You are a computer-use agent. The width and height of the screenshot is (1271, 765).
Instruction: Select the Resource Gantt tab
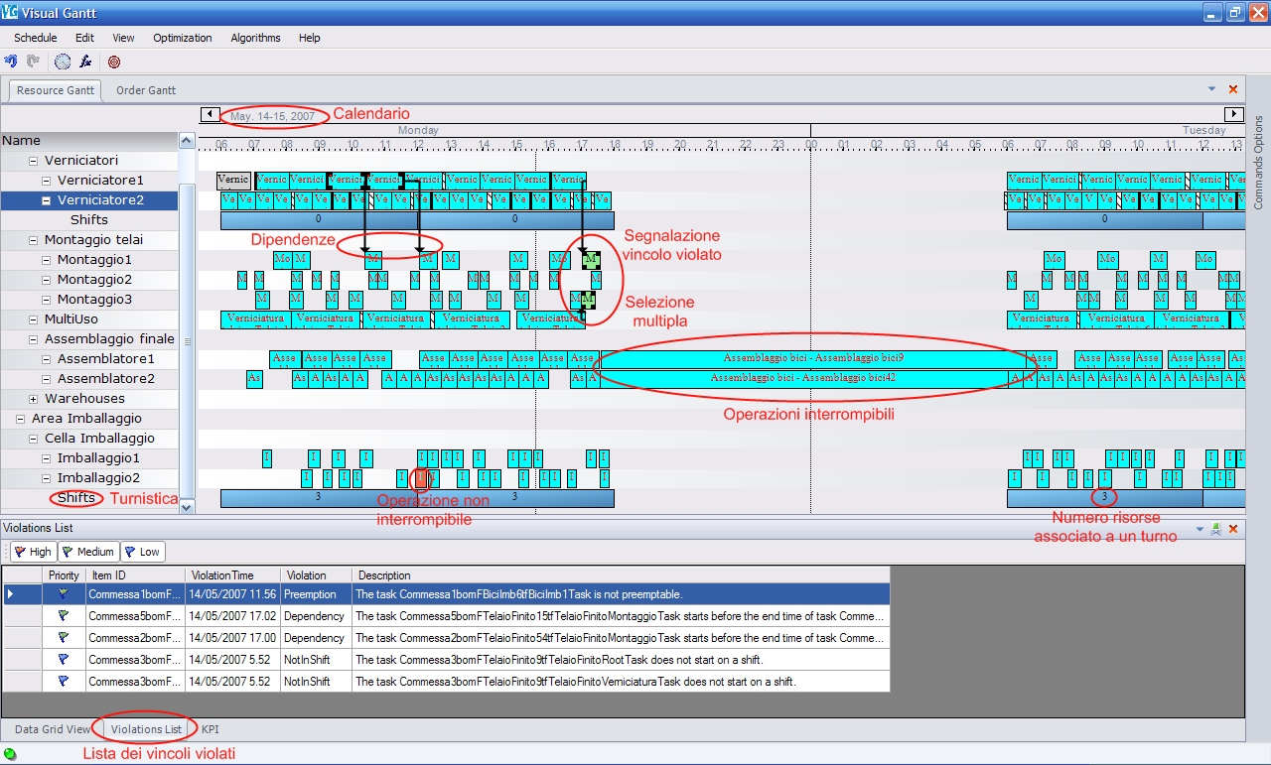(x=56, y=90)
